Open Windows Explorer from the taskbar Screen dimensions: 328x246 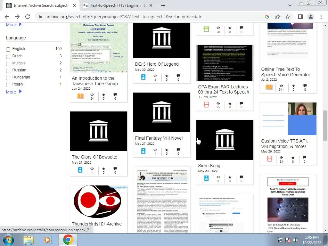(28, 240)
